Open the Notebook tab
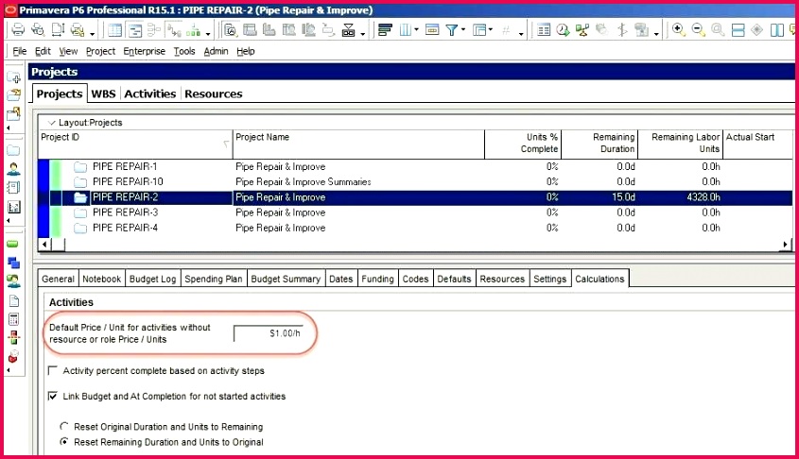The height and width of the screenshot is (459, 799). 102,279
